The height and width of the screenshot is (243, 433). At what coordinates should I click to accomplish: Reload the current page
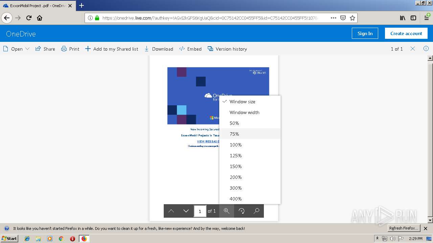tap(29, 18)
